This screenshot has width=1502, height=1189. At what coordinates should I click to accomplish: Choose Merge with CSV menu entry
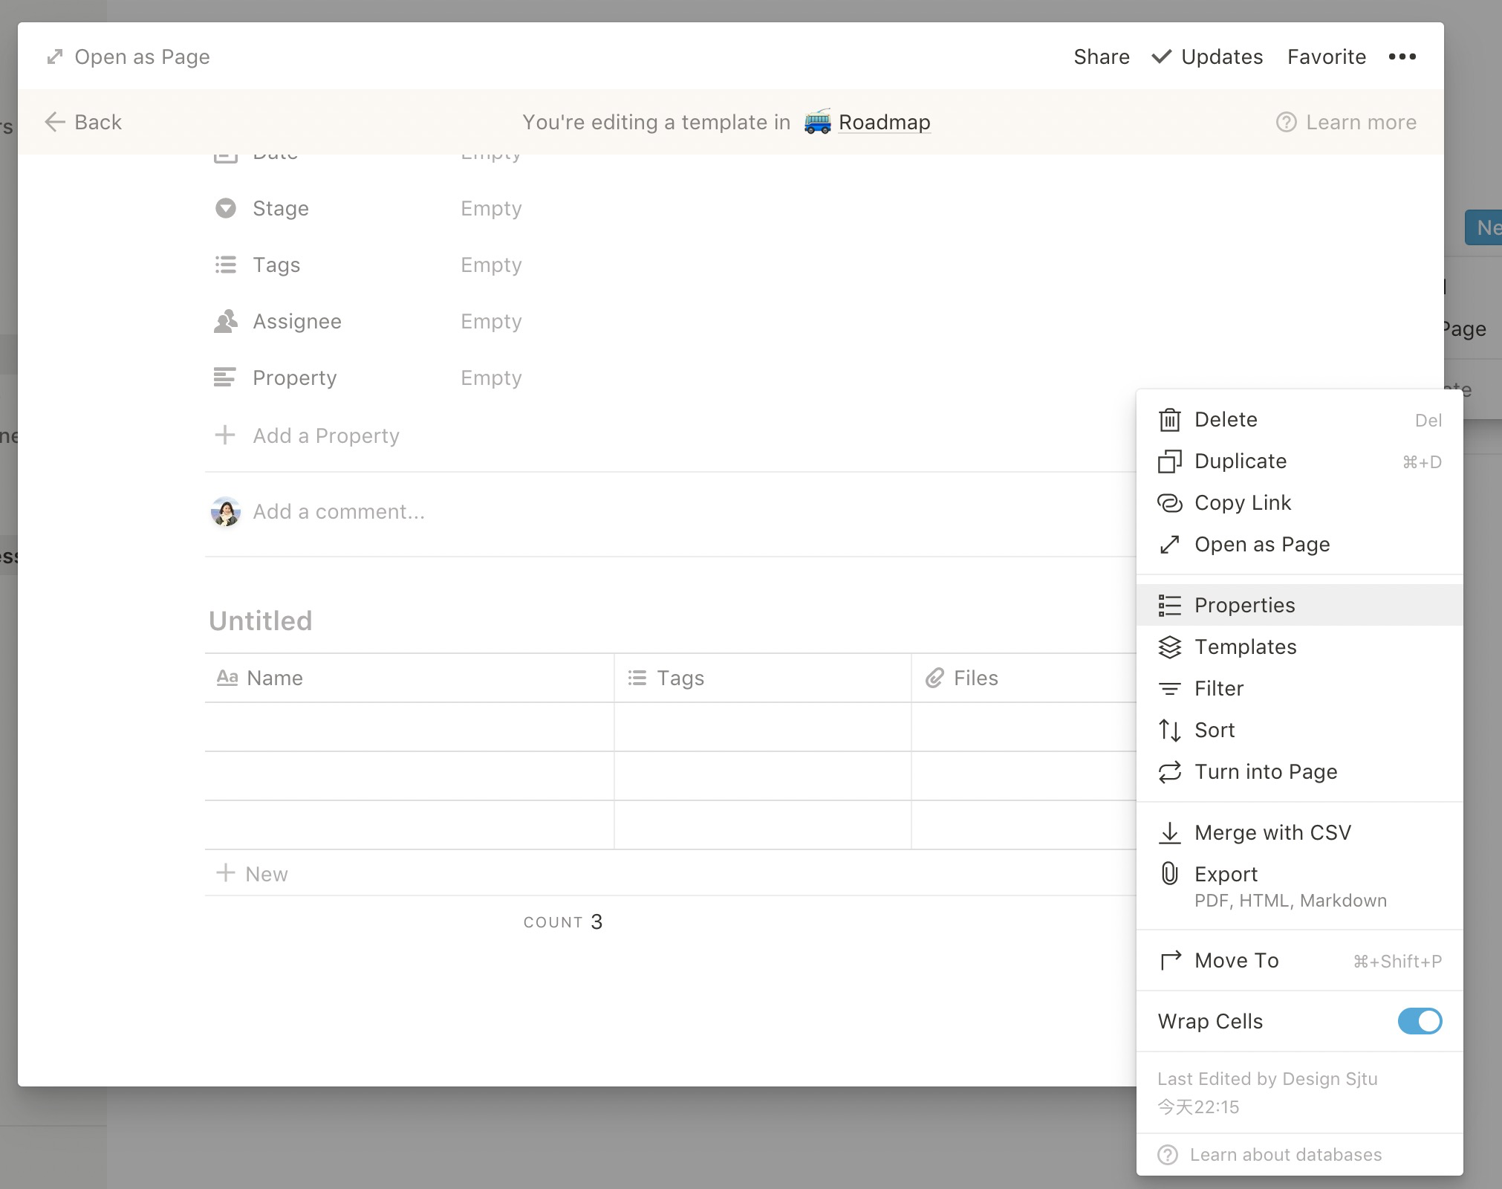(x=1272, y=833)
